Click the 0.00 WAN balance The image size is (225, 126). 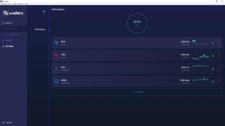(x=185, y=80)
